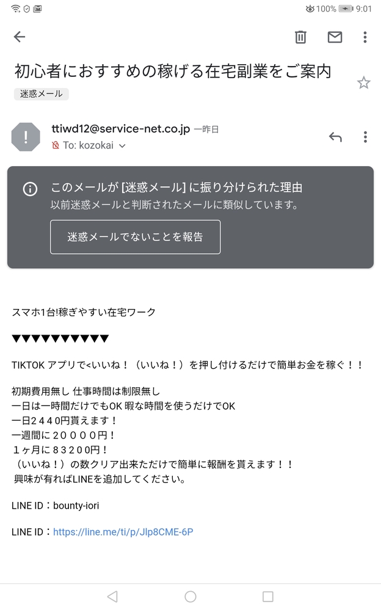Tap the Android back navigation button
The image size is (381, 610).
(x=112, y=597)
